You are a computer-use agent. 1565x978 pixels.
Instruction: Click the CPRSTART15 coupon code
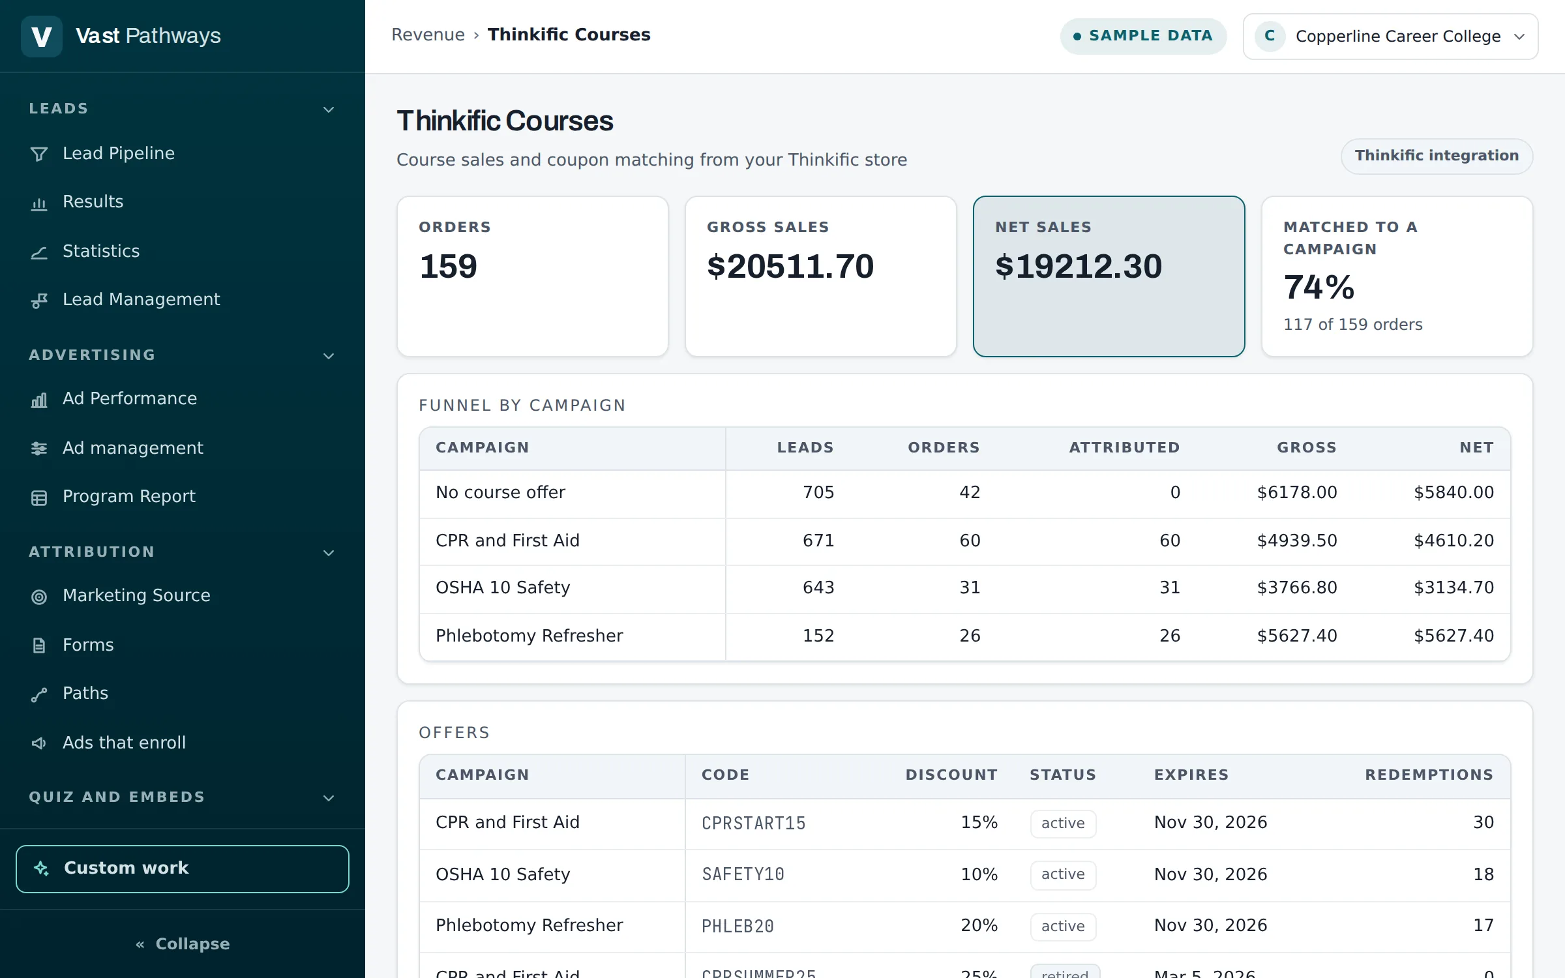point(753,823)
